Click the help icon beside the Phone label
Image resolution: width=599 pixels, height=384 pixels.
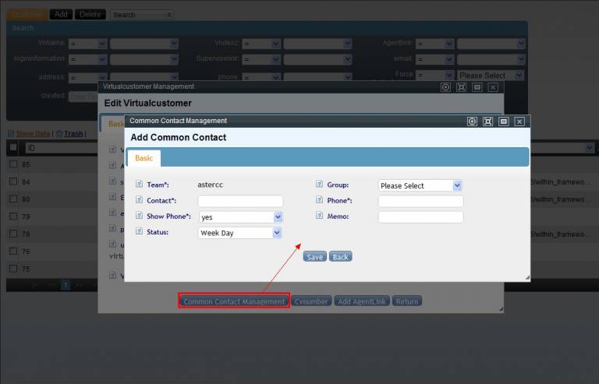click(x=319, y=200)
